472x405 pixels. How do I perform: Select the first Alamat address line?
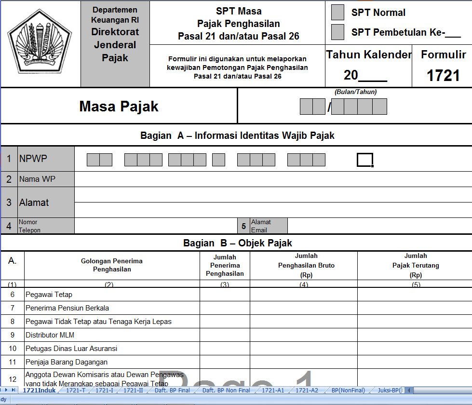273,194
